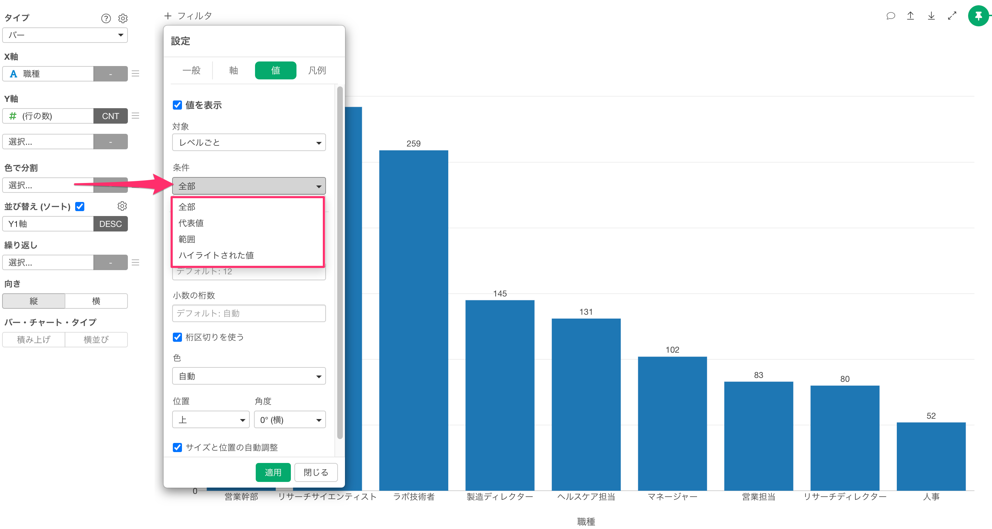Click the (行の数) numeric hash icon
Screen dimensions: 992x529
point(13,116)
